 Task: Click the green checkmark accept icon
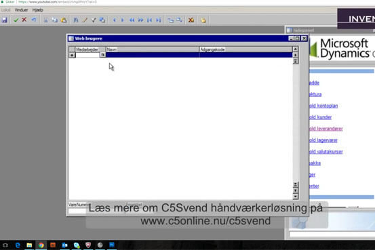(16, 20)
